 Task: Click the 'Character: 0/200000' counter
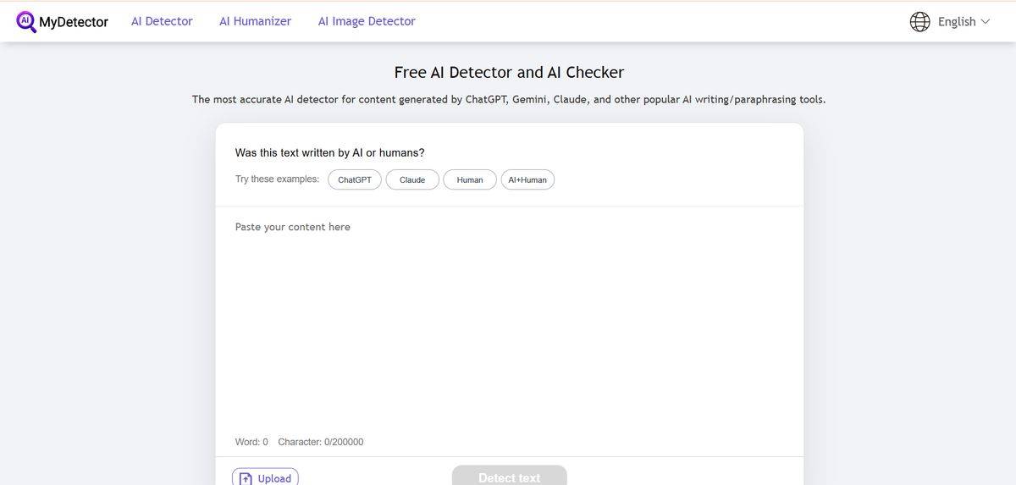[321, 442]
